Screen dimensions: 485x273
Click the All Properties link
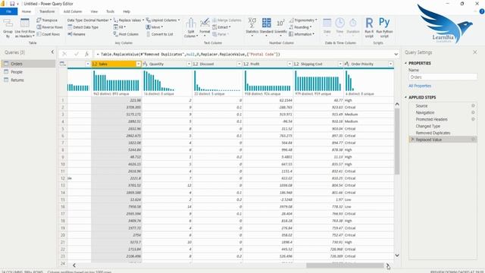(x=420, y=86)
